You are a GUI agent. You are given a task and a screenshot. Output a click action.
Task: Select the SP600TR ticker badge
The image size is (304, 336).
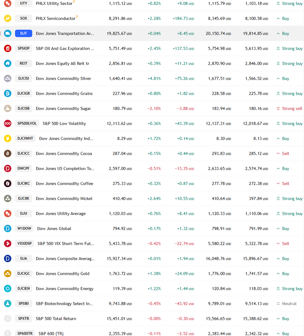point(25,334)
